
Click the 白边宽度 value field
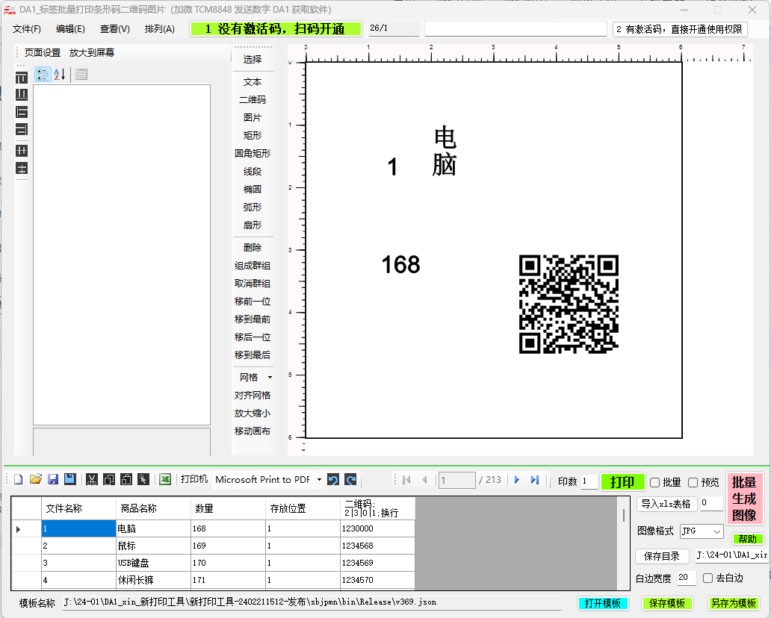(687, 578)
